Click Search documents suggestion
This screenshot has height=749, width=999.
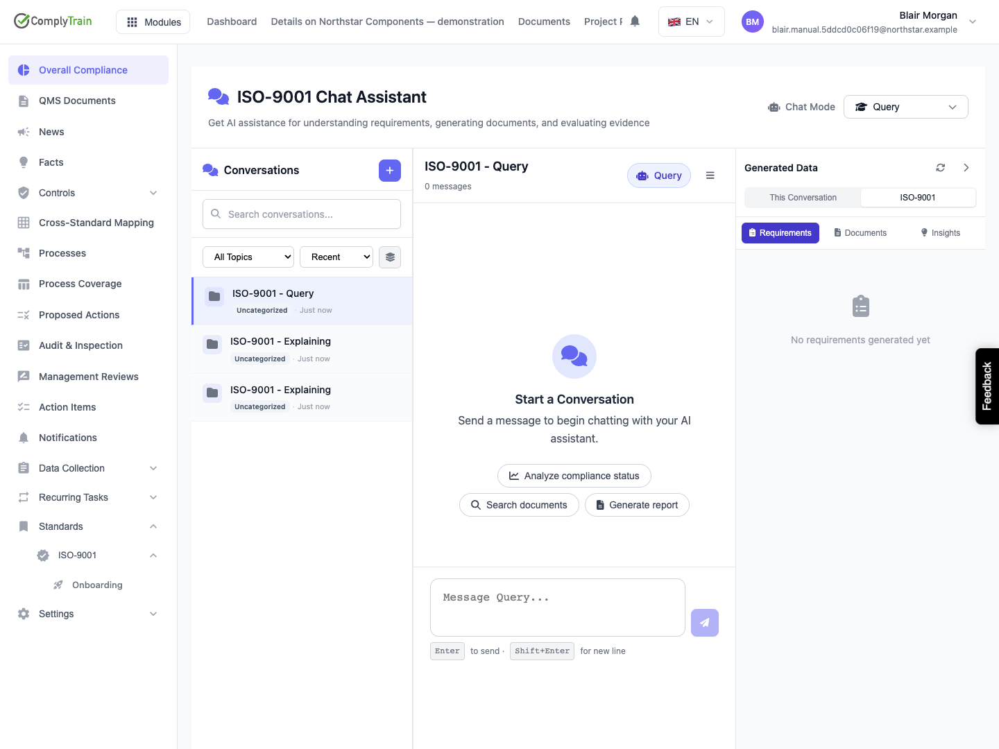point(519,505)
